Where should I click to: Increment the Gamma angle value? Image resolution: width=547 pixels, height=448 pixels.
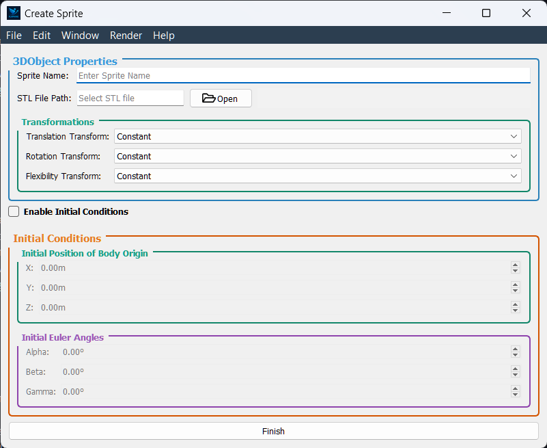516,388
